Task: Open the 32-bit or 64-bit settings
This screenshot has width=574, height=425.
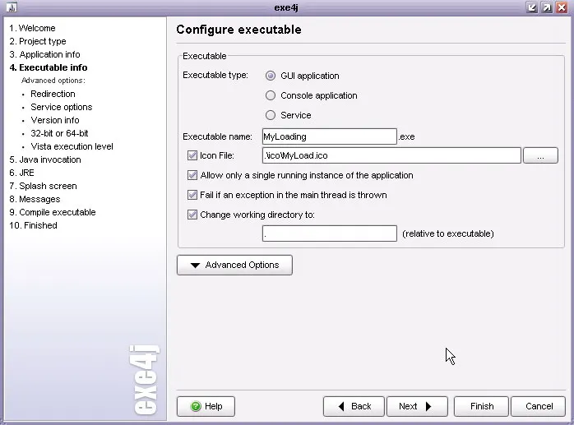Action: coord(59,133)
